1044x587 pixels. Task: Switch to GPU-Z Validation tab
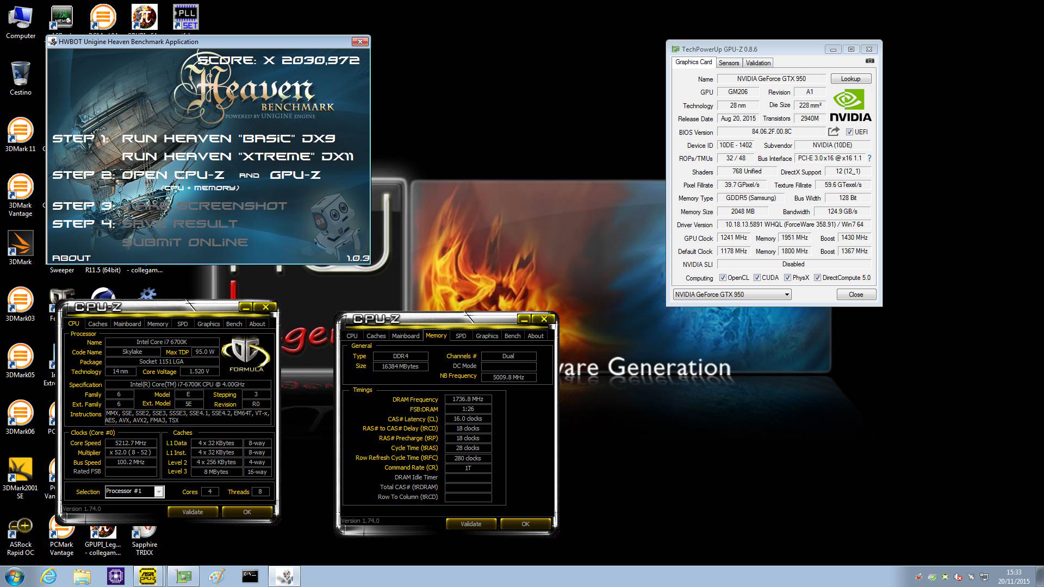coord(758,63)
